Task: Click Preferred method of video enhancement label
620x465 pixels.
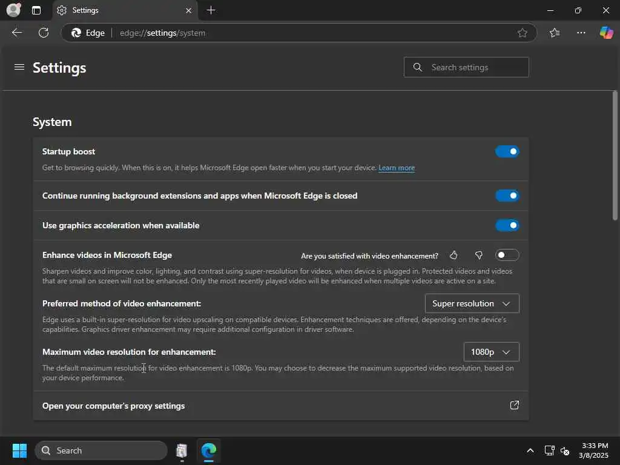Action: tap(122, 303)
